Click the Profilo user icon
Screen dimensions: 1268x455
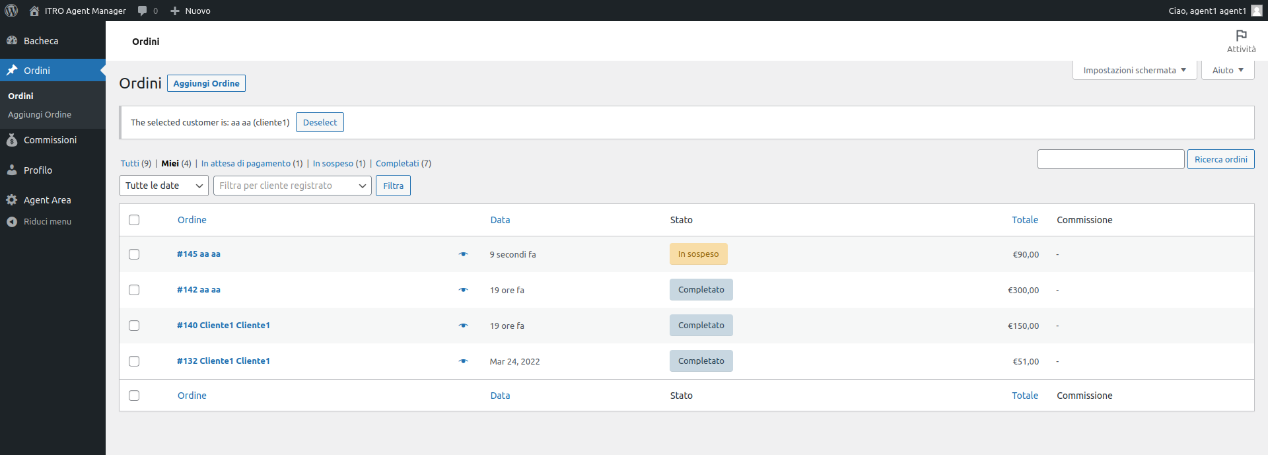click(12, 170)
